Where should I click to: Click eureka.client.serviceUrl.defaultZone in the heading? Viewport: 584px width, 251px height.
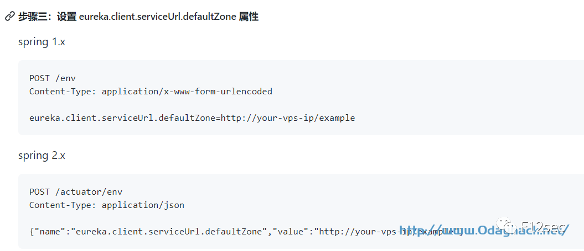[x=157, y=17]
